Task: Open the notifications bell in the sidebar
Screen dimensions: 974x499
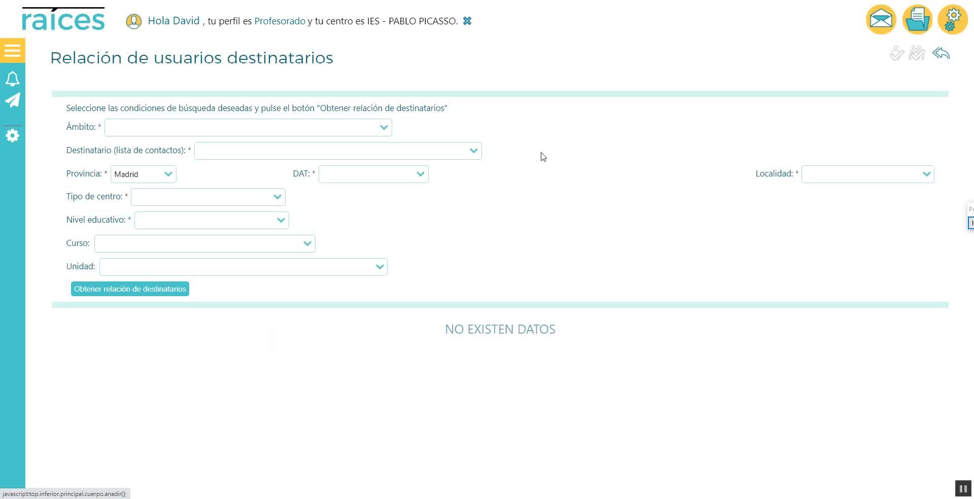Action: pyautogui.click(x=13, y=79)
